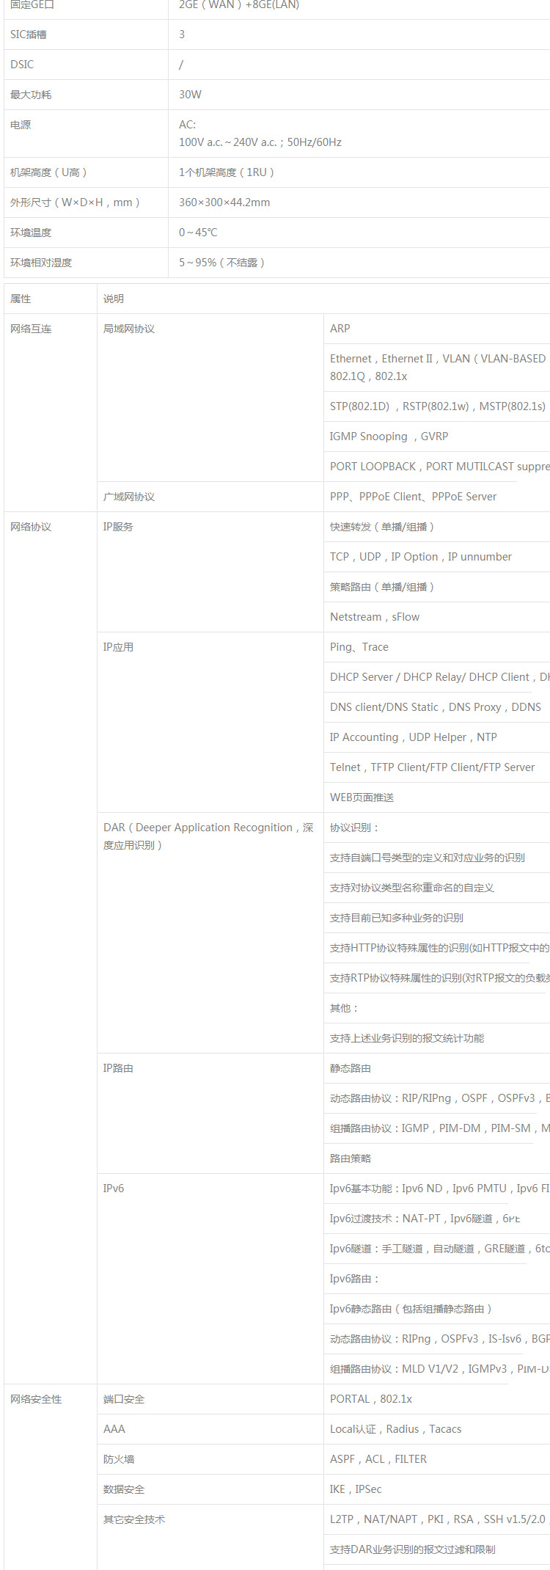Click the Netstream, sFlow cell
The height and width of the screenshot is (1570, 550).
[375, 617]
